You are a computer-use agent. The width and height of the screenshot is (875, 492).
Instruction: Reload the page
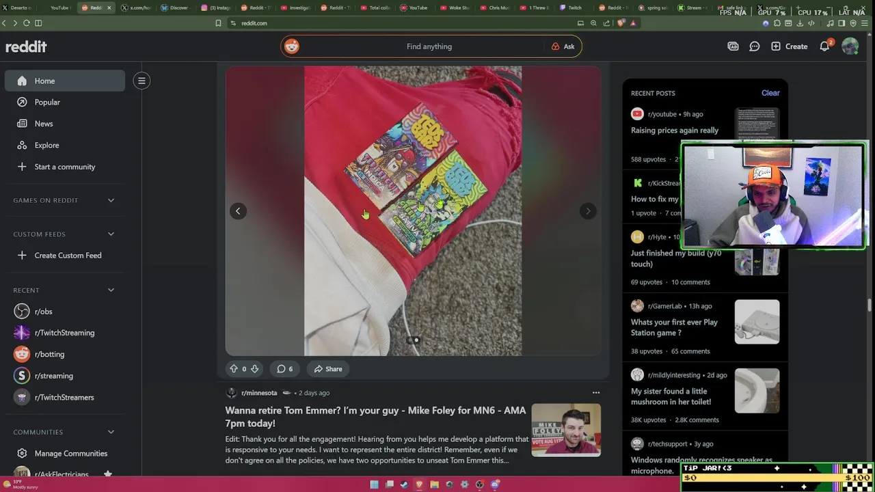point(26,23)
